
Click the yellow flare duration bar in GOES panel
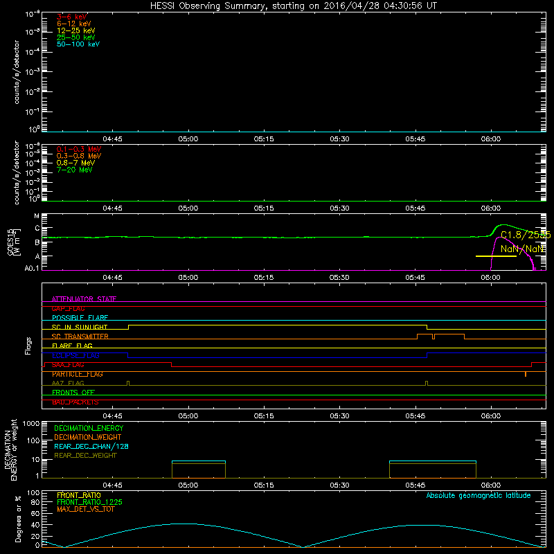click(x=496, y=256)
